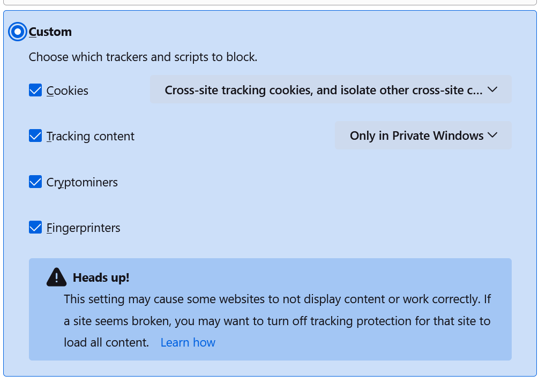Click the bold "Custom" heading label

click(50, 32)
